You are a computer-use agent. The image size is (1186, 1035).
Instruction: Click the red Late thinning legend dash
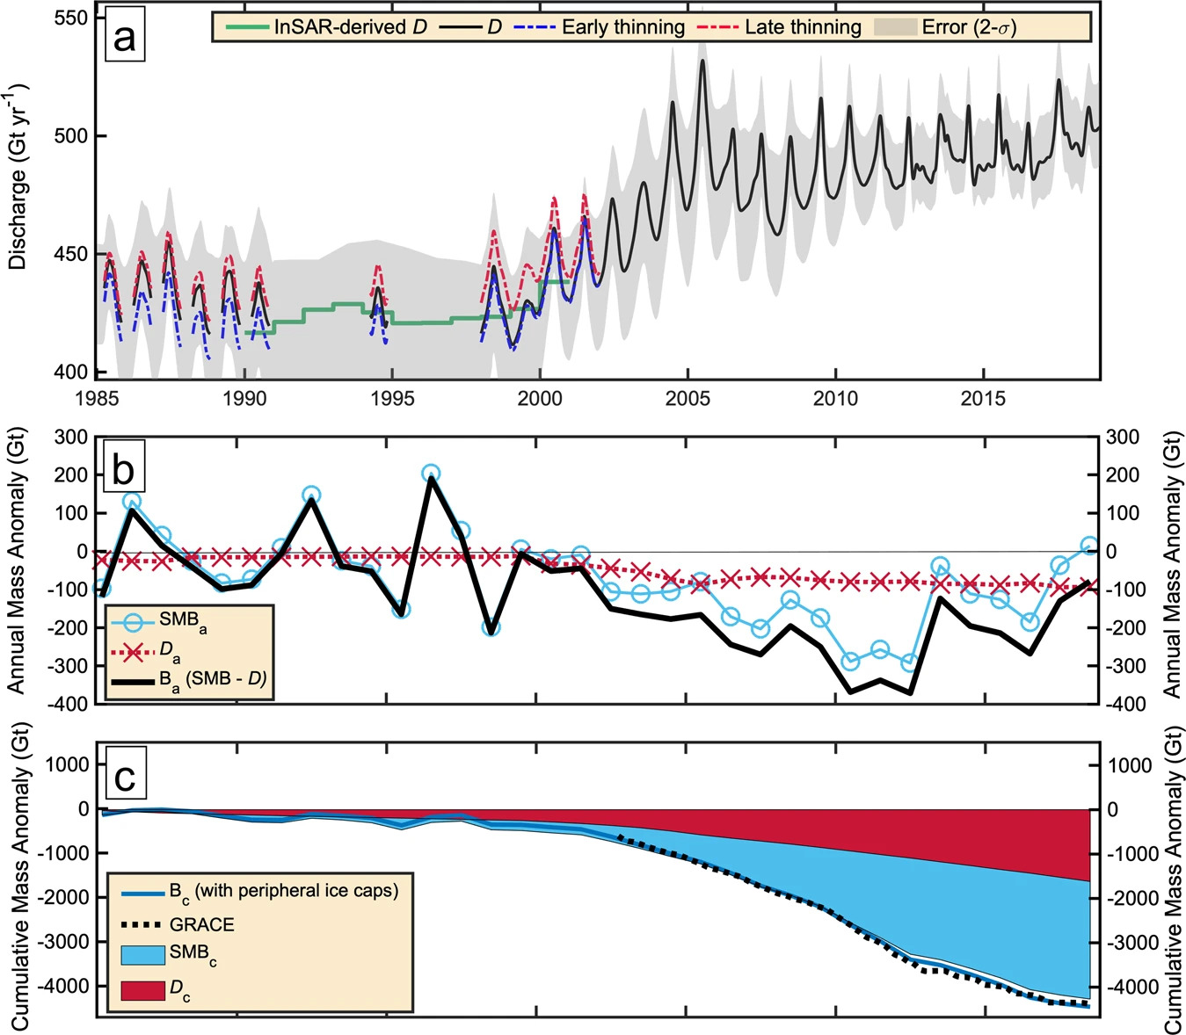pos(716,27)
